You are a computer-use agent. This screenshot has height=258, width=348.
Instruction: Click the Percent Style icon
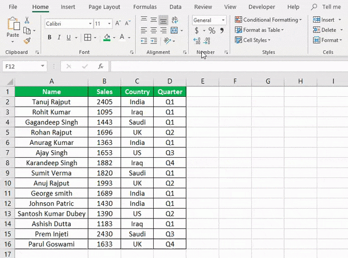(x=211, y=30)
